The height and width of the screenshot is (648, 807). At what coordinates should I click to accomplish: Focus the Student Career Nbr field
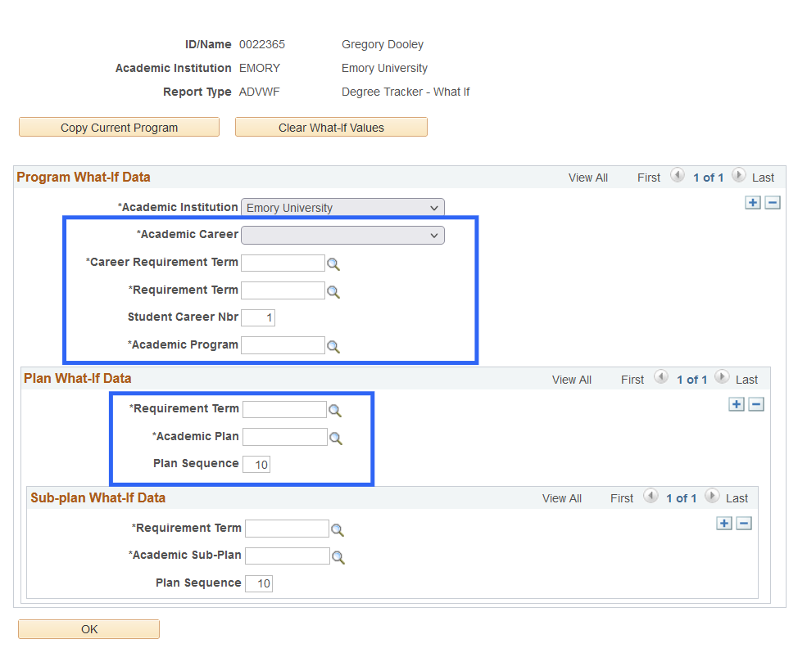click(x=258, y=317)
